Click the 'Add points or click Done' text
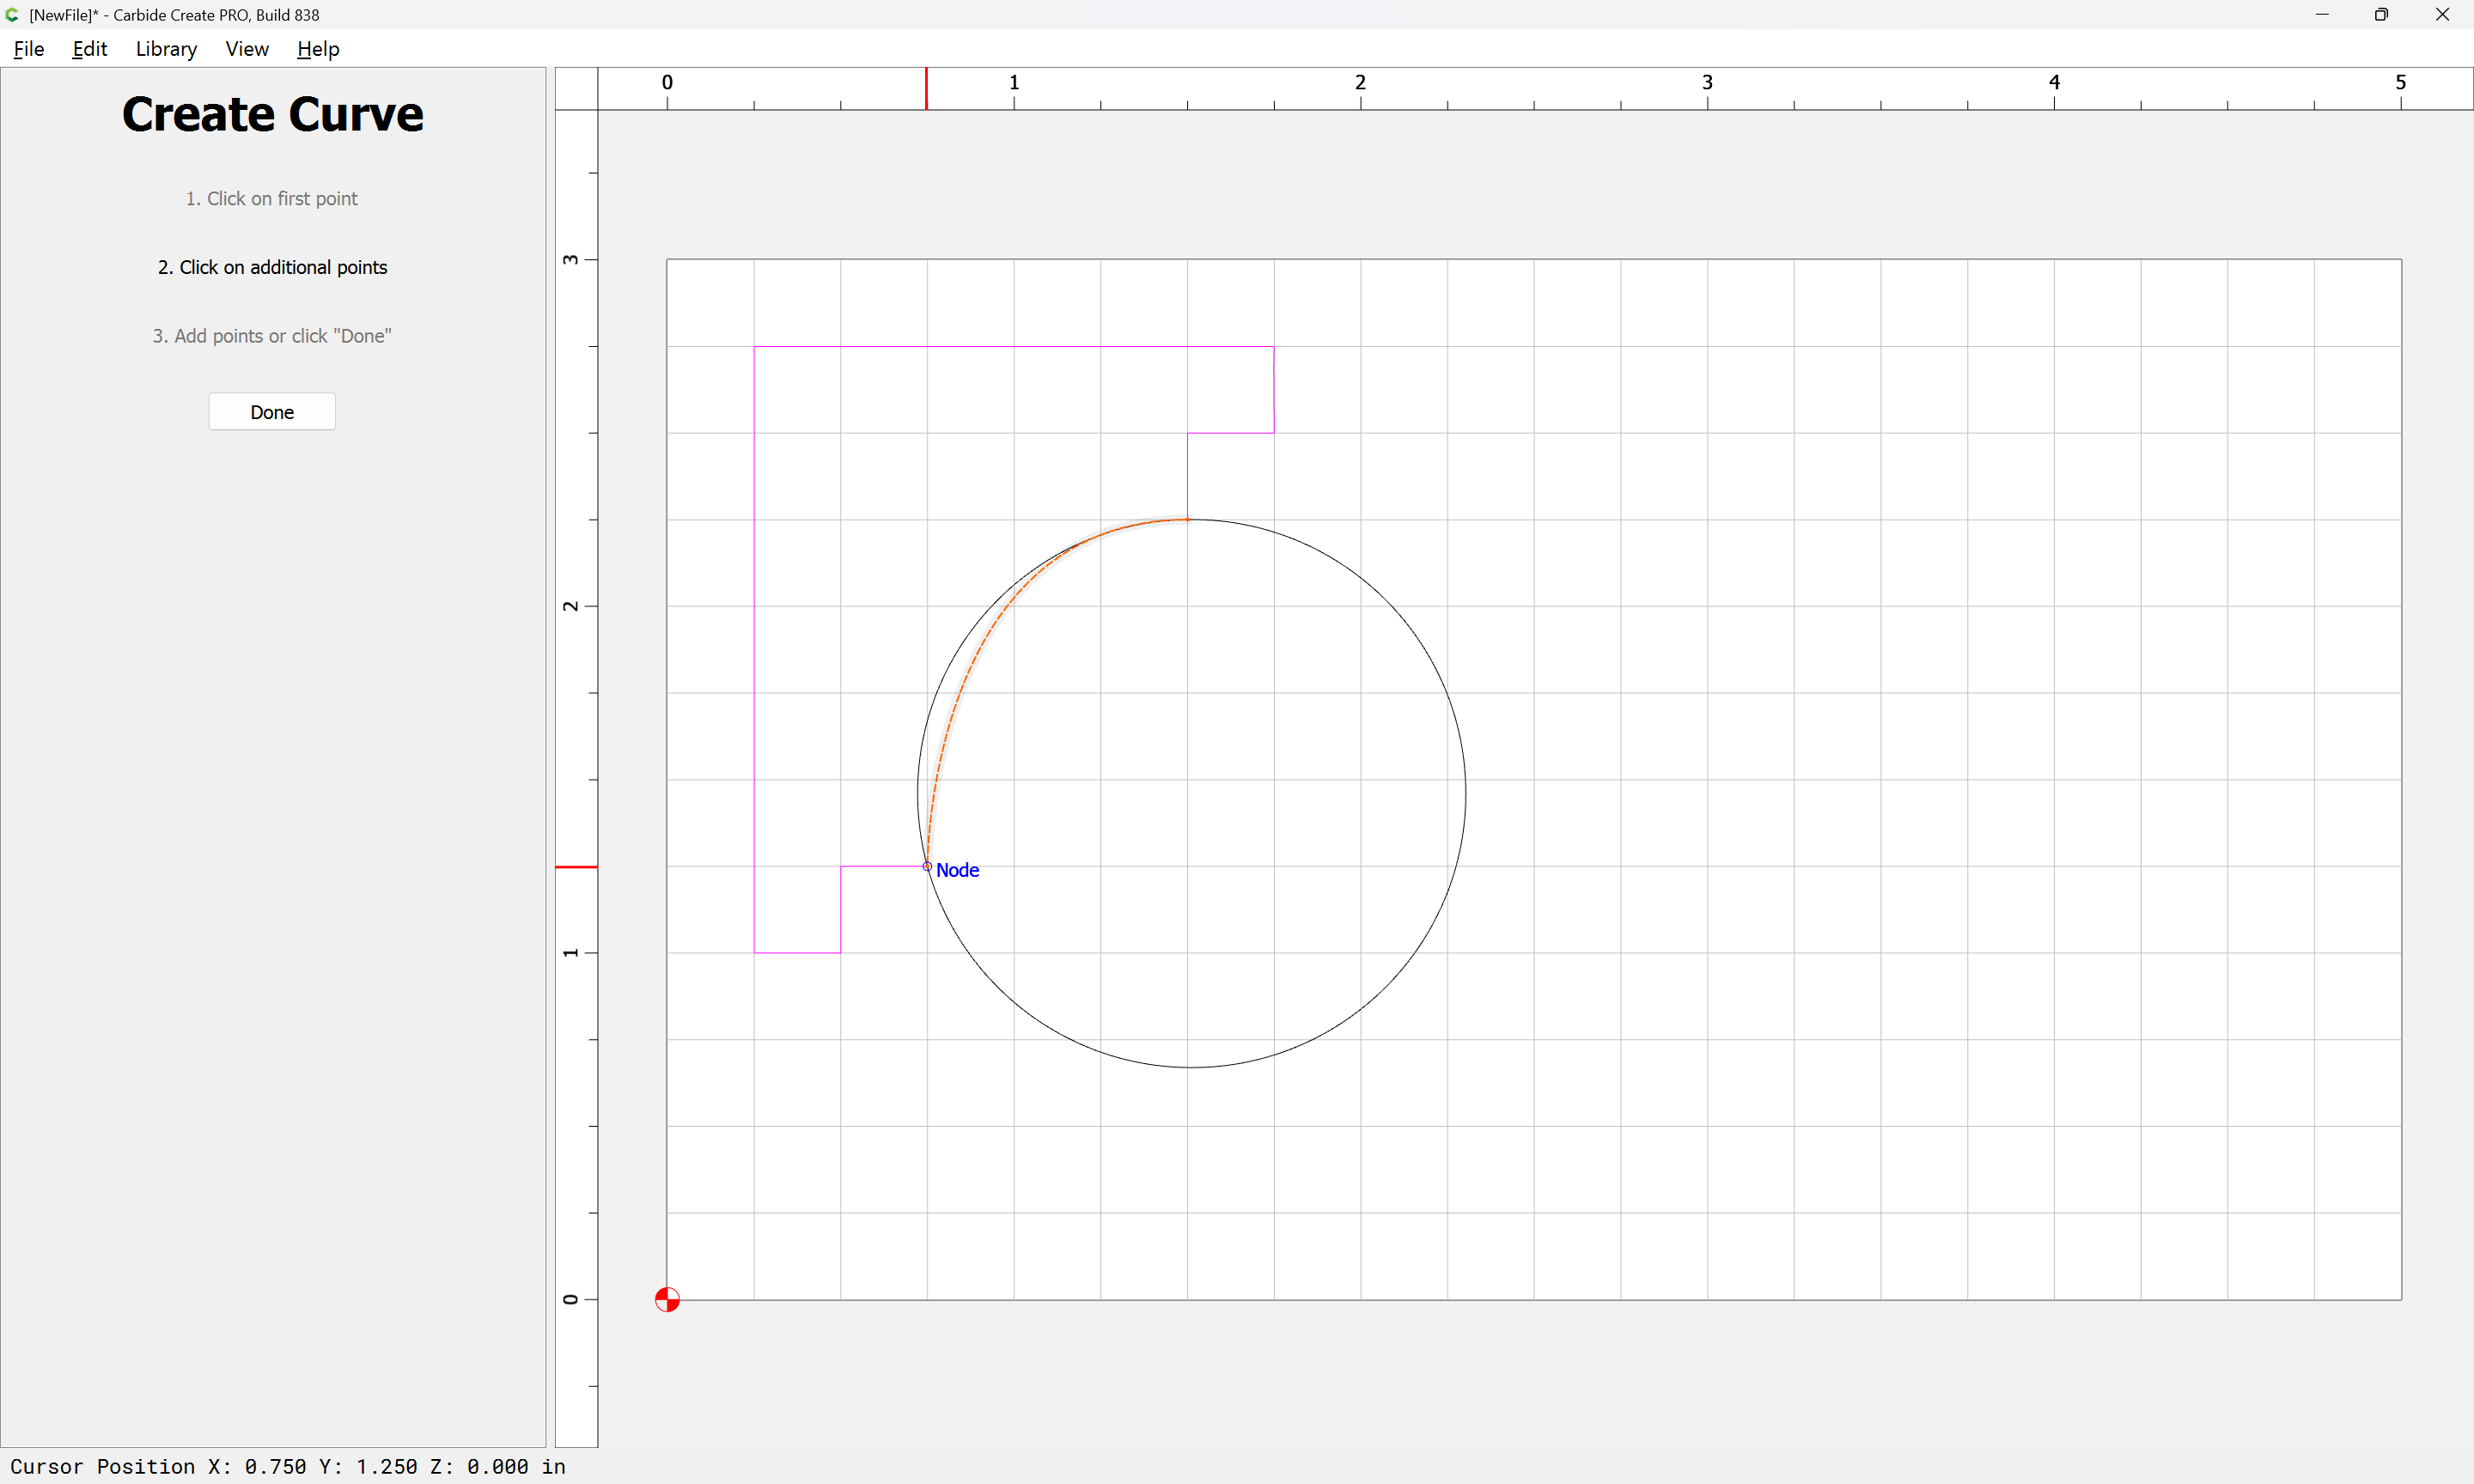The height and width of the screenshot is (1484, 2474). pos(272,336)
